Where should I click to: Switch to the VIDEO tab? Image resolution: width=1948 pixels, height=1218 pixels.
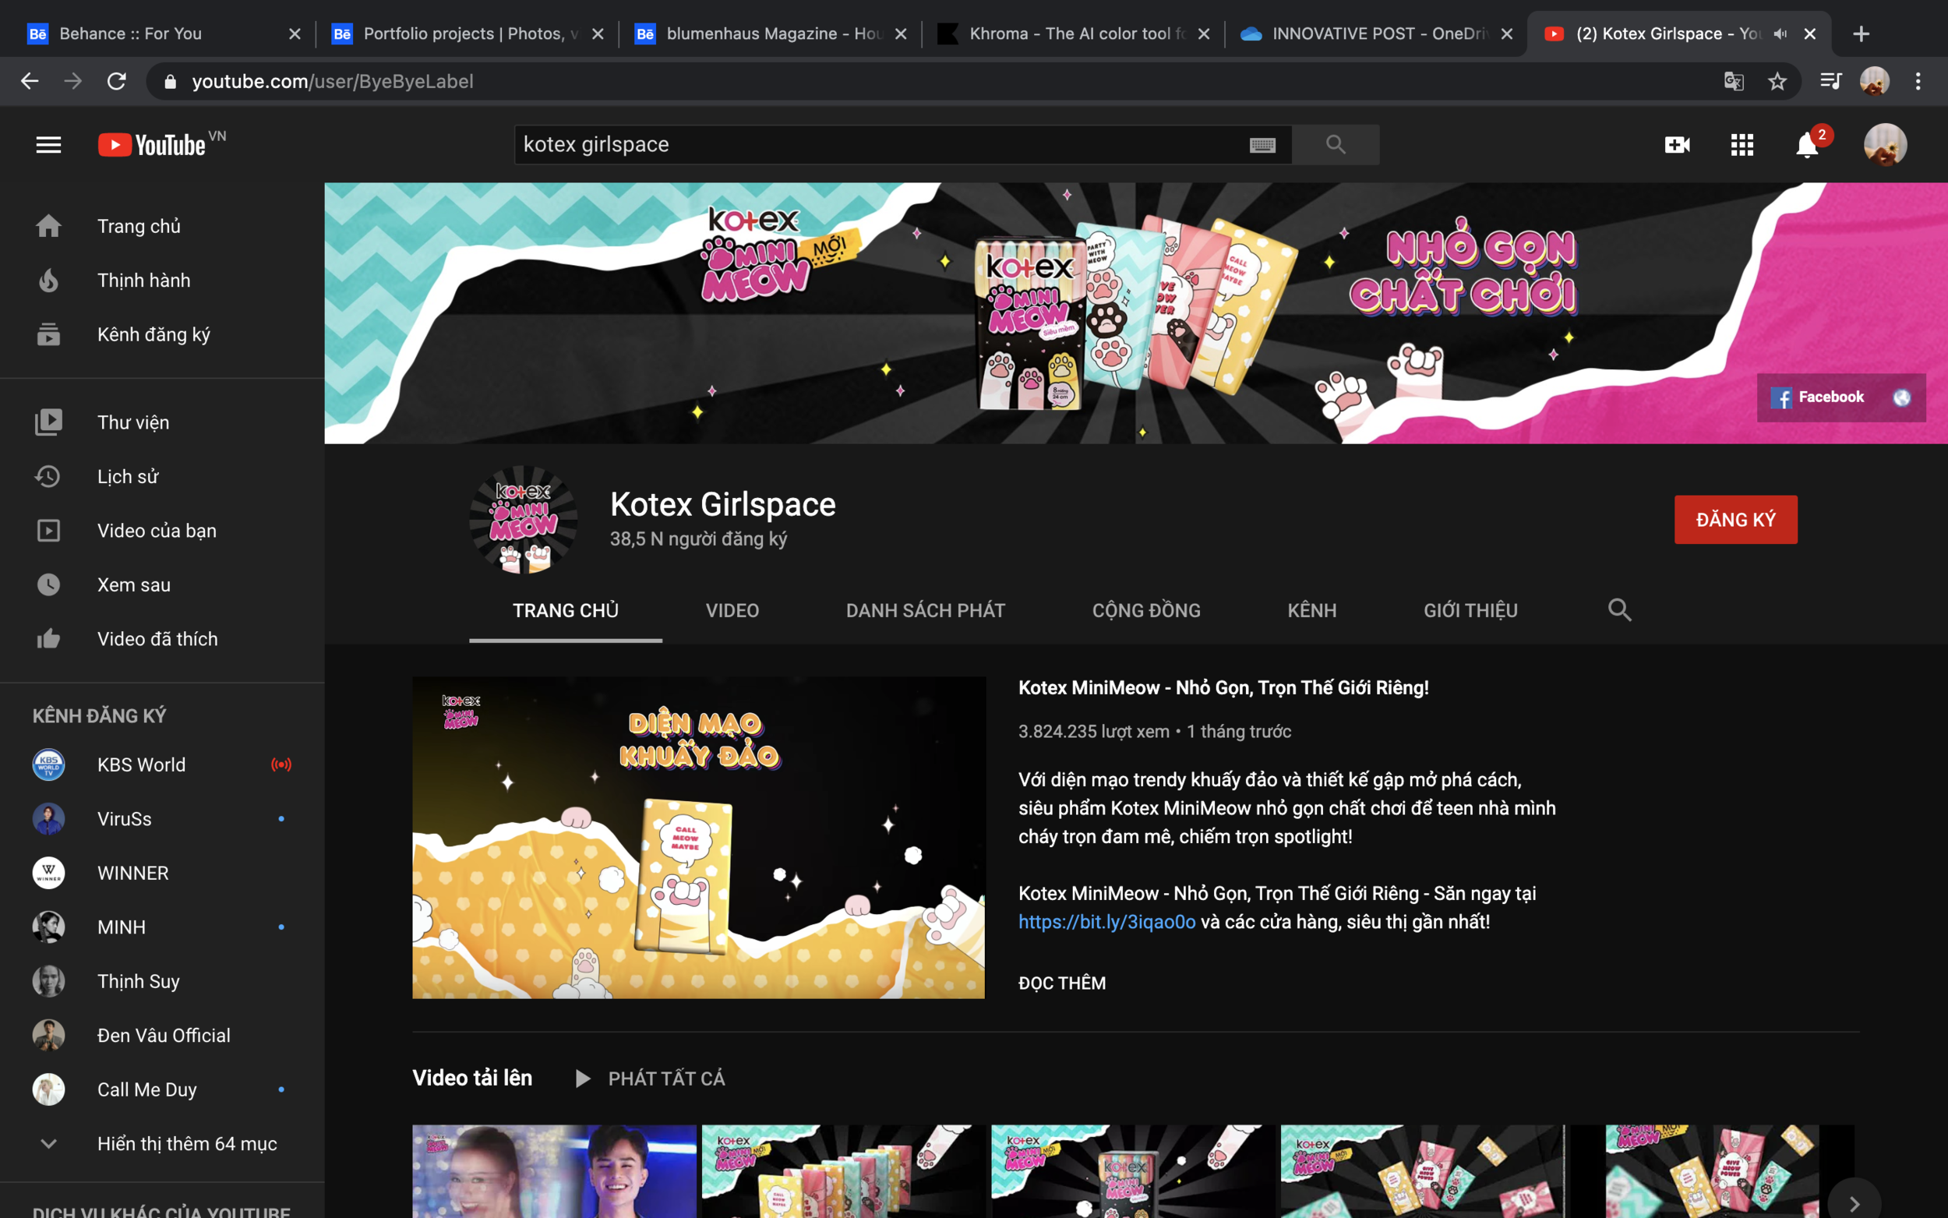732,611
